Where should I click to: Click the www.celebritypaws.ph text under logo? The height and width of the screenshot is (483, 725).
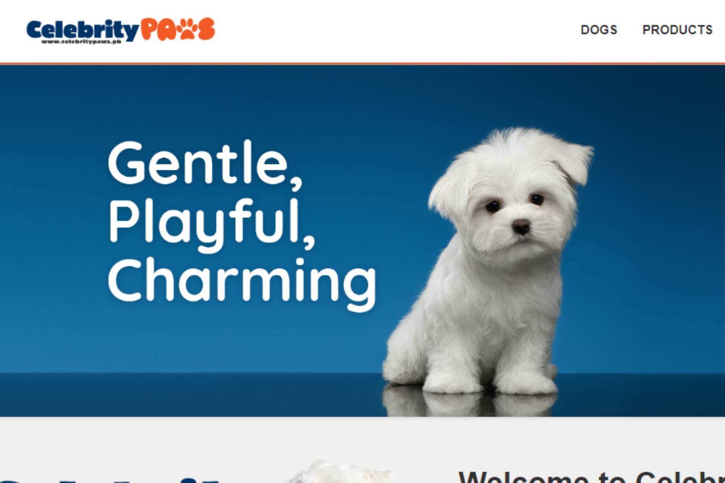click(81, 42)
